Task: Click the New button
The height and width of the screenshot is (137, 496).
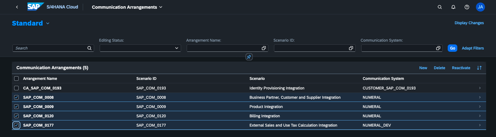Action: [x=423, y=68]
